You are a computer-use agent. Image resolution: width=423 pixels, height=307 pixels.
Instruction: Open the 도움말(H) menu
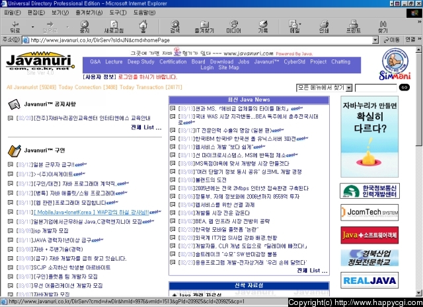click(144, 13)
